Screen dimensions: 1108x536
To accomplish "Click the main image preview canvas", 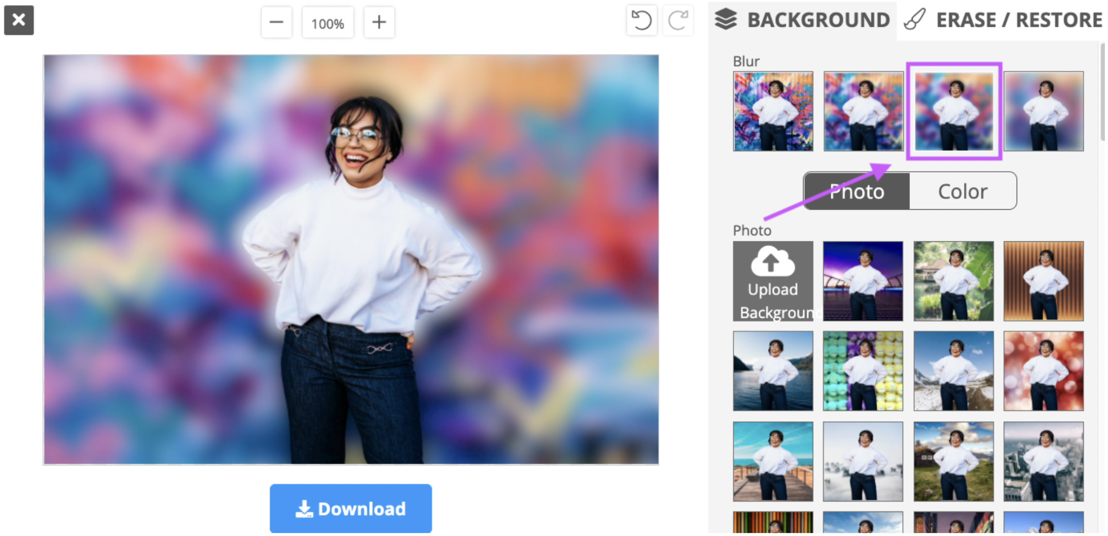I will (x=351, y=260).
